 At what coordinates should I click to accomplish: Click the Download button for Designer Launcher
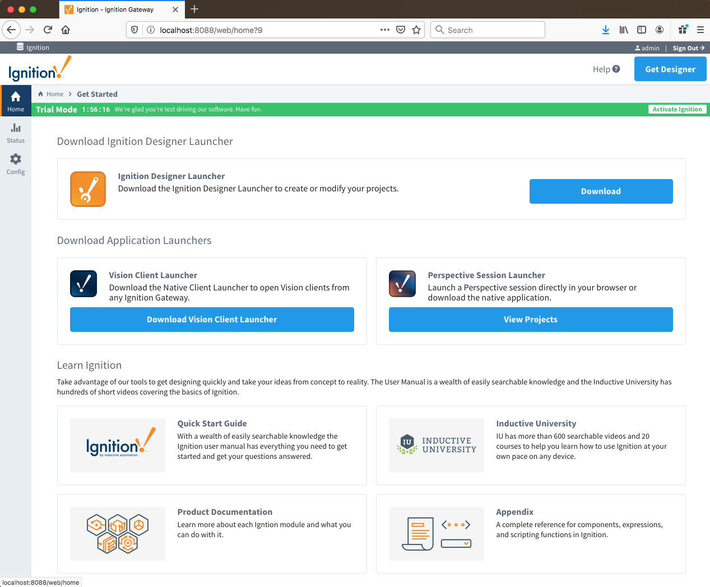click(x=601, y=191)
